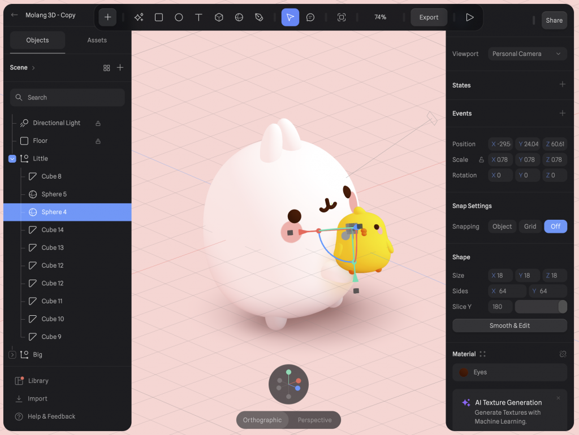The height and width of the screenshot is (435, 579).
Task: Add a new scene with the plus icon
Action: [120, 68]
